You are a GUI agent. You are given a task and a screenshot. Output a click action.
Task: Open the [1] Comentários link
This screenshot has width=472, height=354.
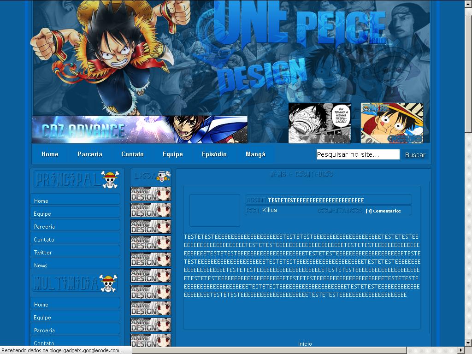point(383,211)
